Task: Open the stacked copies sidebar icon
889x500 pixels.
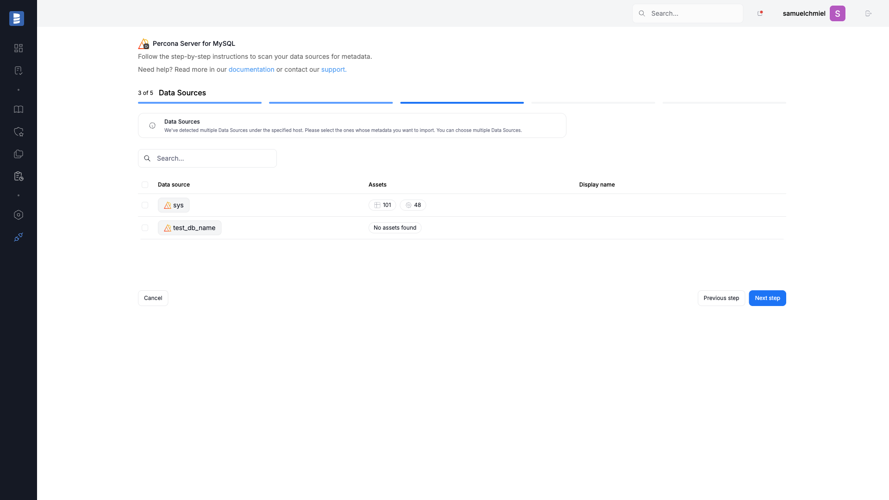Action: [19, 154]
